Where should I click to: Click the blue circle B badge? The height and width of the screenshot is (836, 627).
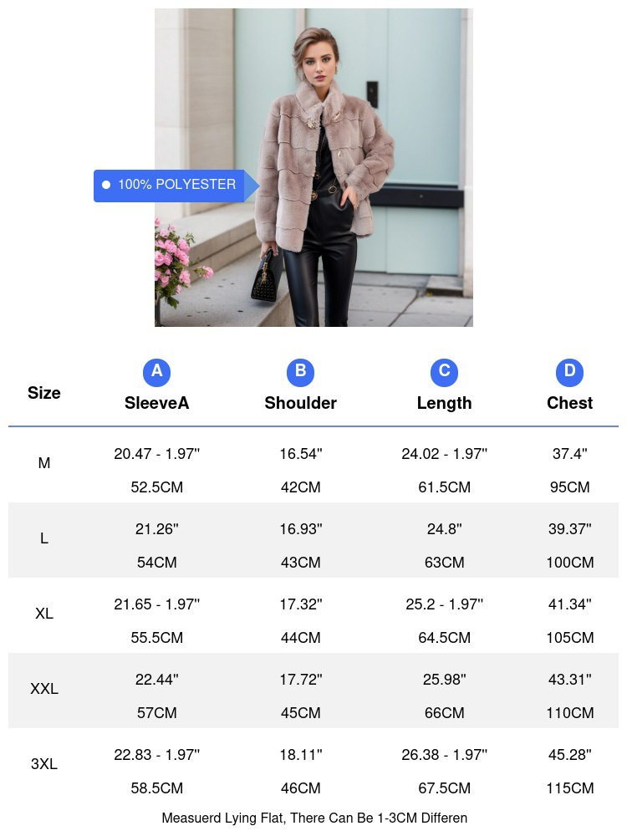coord(300,372)
